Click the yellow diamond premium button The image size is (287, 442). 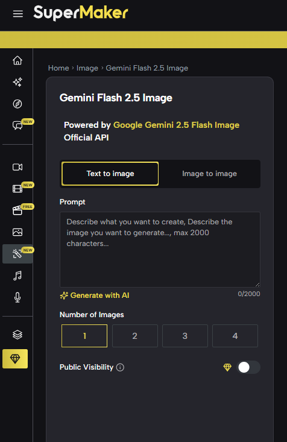[x=15, y=359]
